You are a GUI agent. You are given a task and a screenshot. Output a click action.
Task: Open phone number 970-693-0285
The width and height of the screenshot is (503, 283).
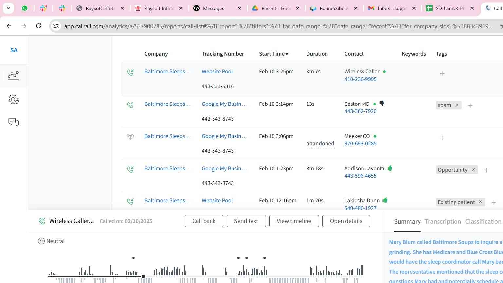(361, 143)
